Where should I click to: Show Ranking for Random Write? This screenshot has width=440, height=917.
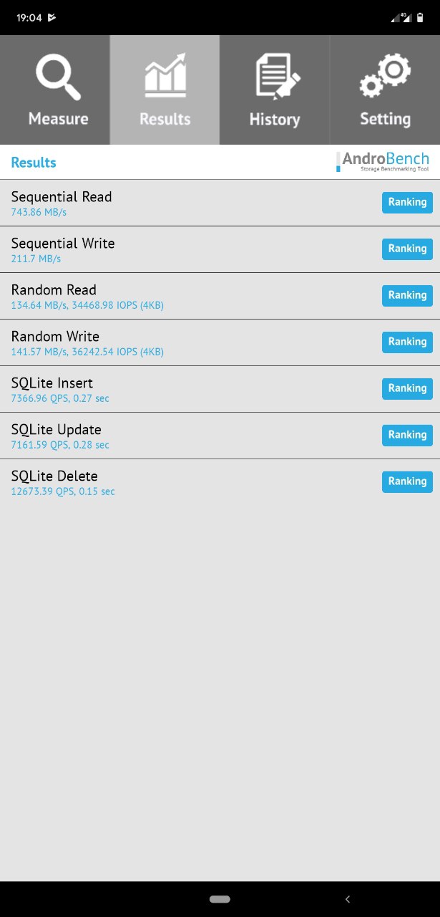[x=407, y=342]
